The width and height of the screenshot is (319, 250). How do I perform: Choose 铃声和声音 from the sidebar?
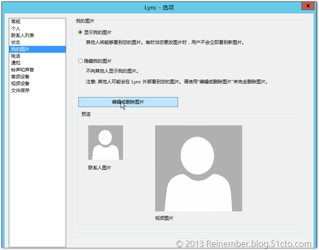pyautogui.click(x=22, y=69)
